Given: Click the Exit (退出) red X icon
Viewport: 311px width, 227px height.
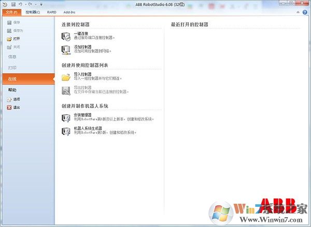Looking at the screenshot, I should [x=9, y=108].
